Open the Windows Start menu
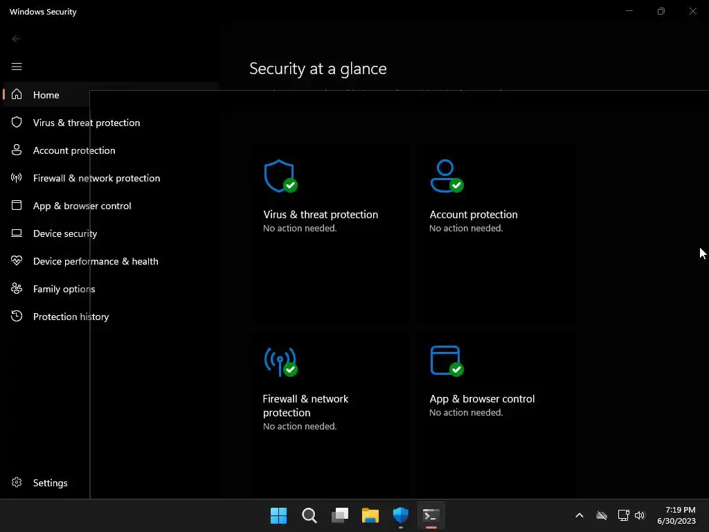Screen dimensions: 709x532 (278, 515)
